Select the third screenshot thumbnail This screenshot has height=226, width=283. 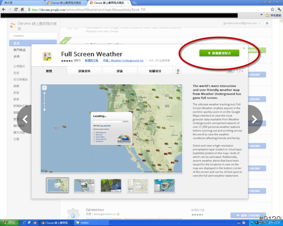(111, 185)
